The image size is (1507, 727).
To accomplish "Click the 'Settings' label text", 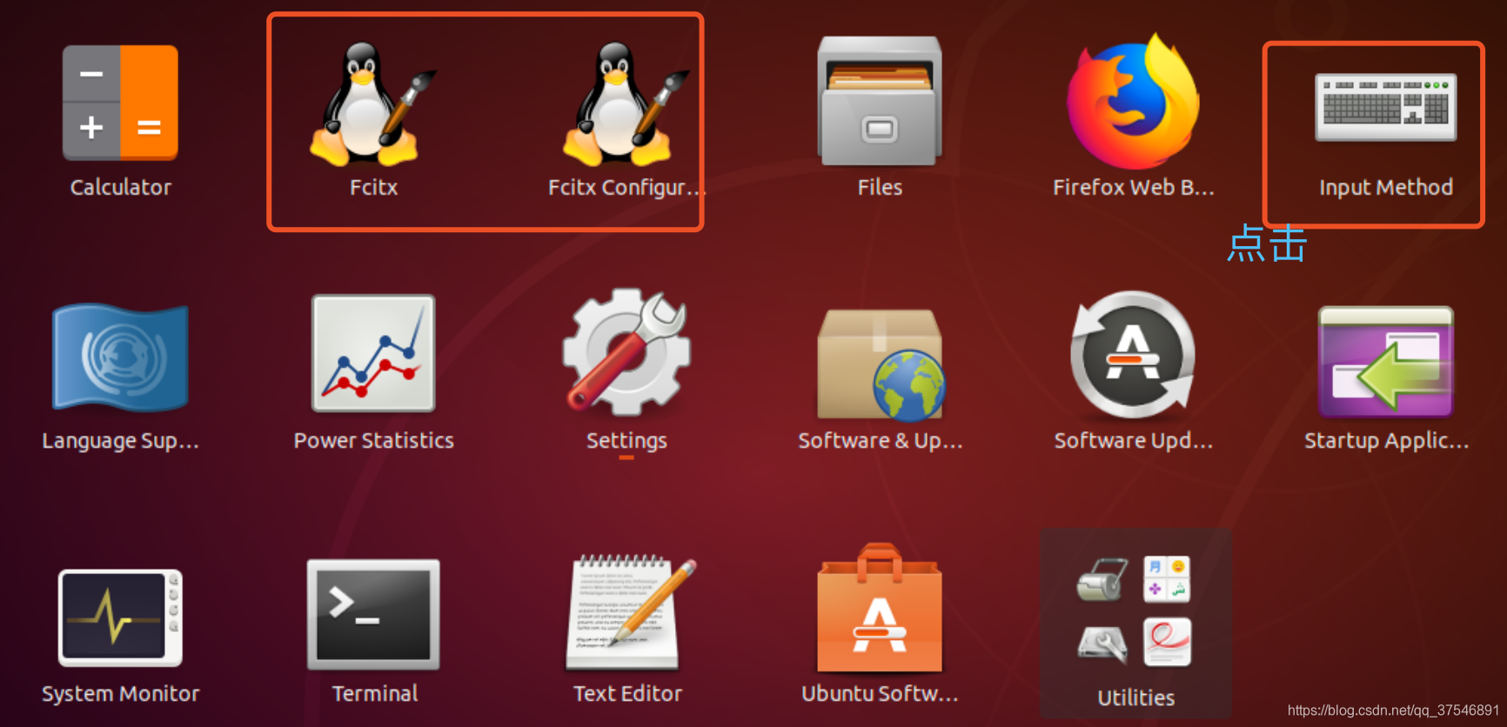I will (626, 441).
